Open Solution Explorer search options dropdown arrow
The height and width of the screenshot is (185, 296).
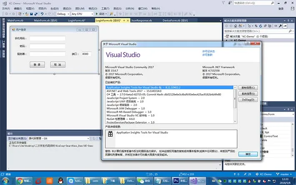(293, 31)
